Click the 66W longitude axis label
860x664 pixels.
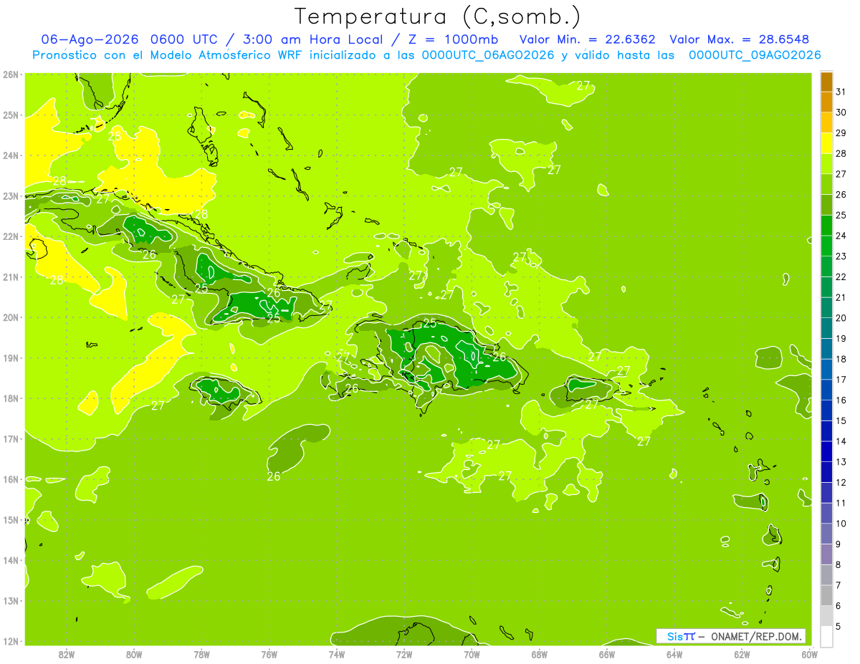607,654
